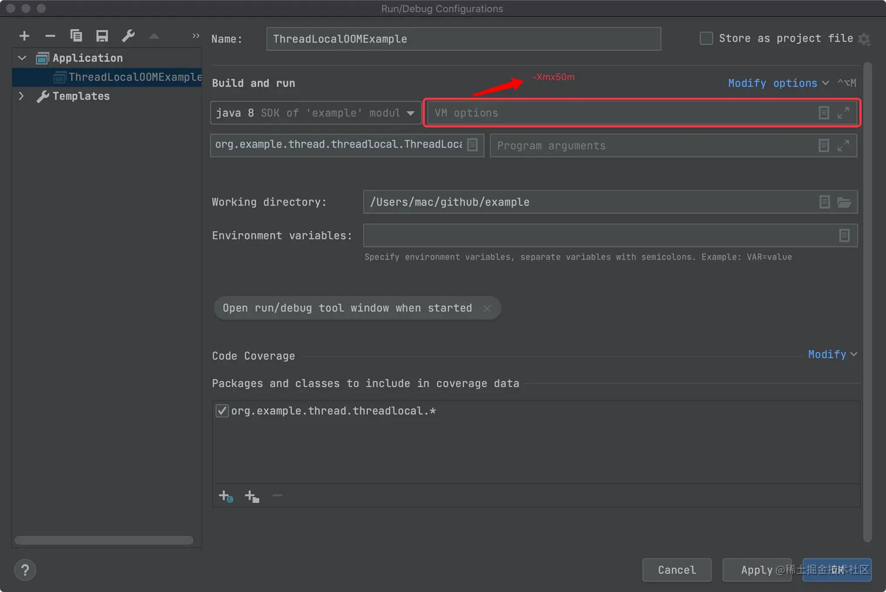Insert macros into the Working directory field
886x592 pixels.
click(824, 202)
